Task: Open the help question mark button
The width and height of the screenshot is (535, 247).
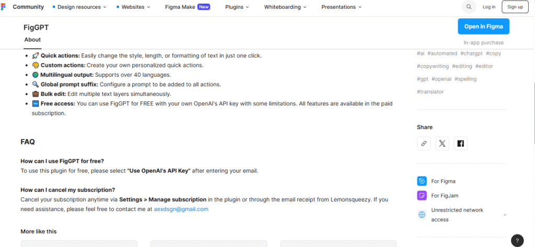Action: [517, 240]
